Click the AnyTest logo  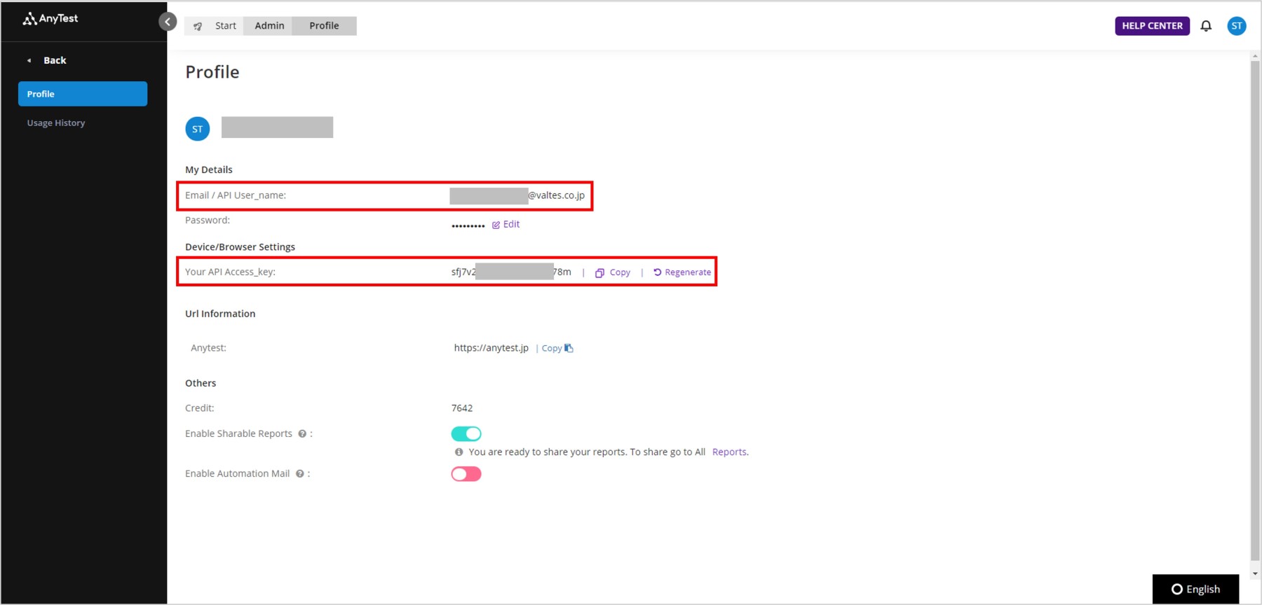pyautogui.click(x=50, y=19)
